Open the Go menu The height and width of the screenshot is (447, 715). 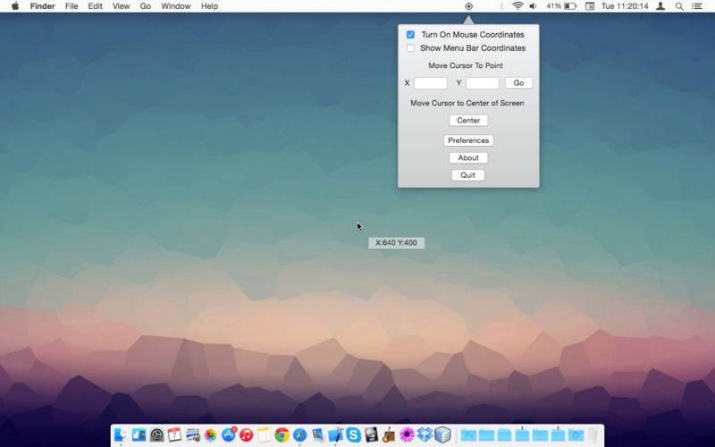(x=146, y=6)
